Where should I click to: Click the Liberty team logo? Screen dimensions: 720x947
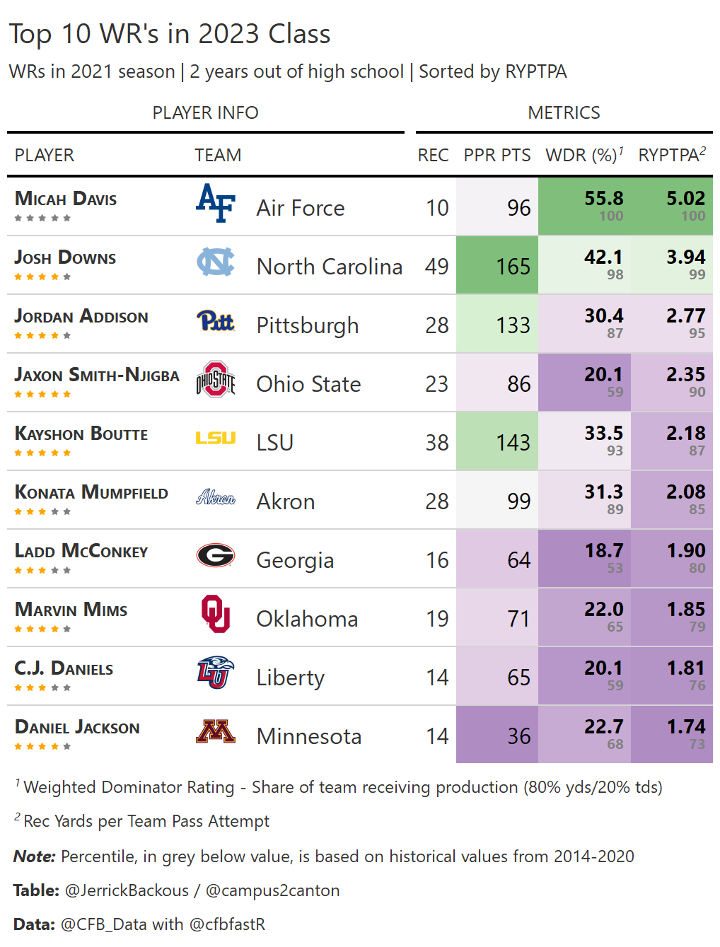click(216, 673)
